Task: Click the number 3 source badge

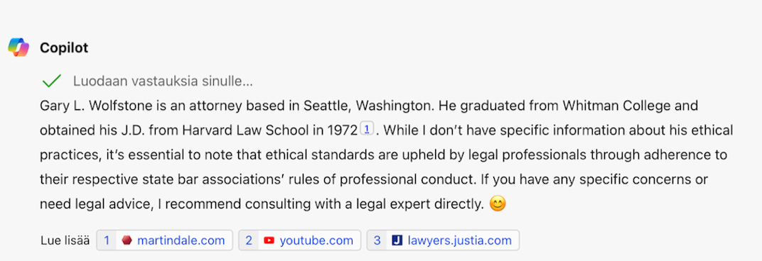Action: [x=377, y=240]
